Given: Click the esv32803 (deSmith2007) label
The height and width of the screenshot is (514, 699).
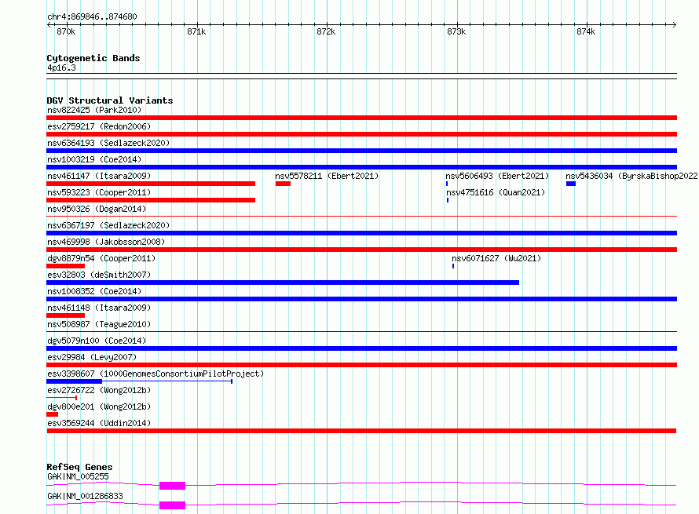Looking at the screenshot, I should click(x=99, y=275).
